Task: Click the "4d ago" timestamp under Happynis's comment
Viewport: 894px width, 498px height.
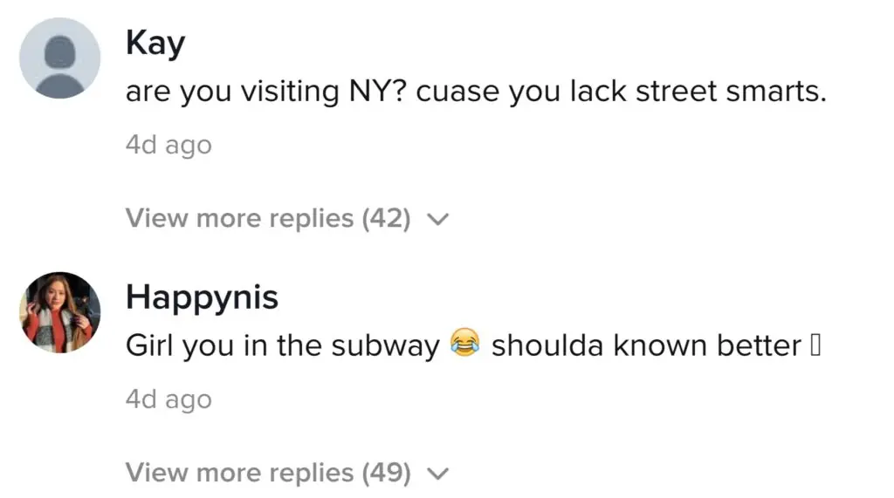Action: click(x=168, y=399)
